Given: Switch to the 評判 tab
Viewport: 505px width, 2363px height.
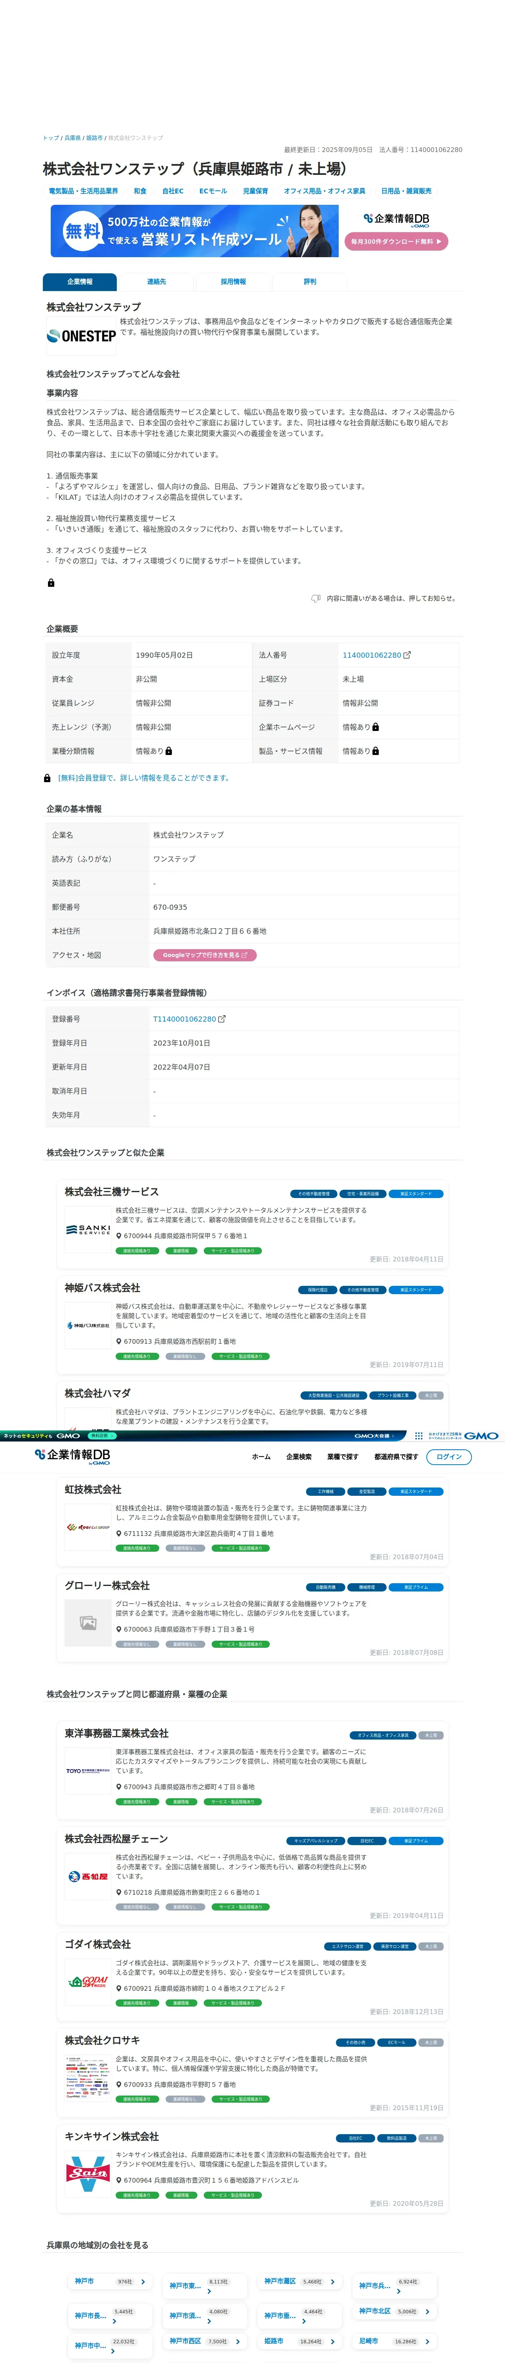Looking at the screenshot, I should pyautogui.click(x=310, y=282).
